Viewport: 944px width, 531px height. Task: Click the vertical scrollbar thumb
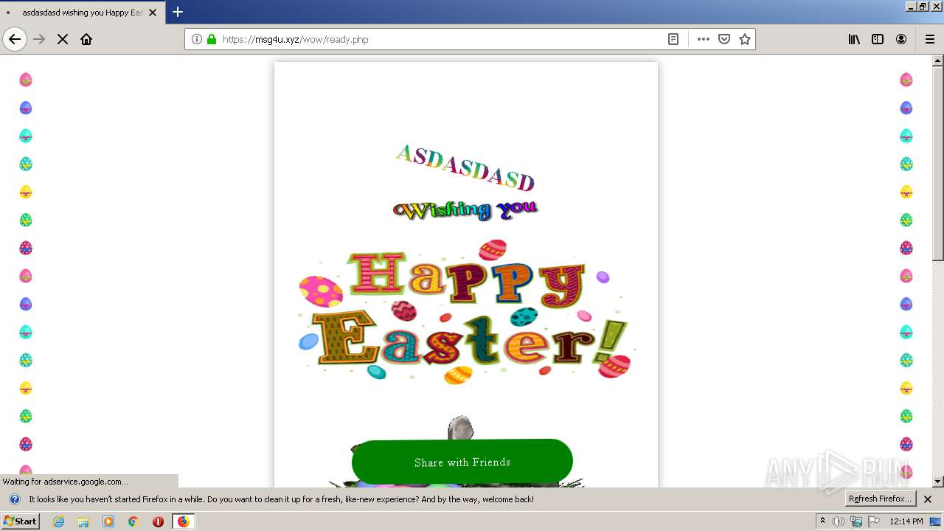[x=937, y=164]
